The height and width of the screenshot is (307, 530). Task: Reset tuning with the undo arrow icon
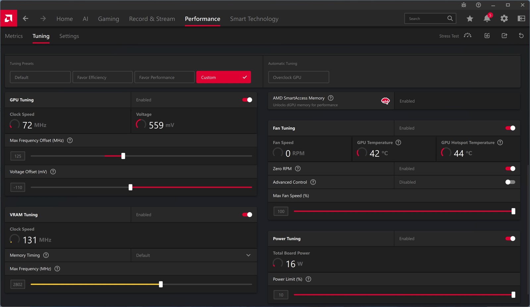click(x=521, y=35)
